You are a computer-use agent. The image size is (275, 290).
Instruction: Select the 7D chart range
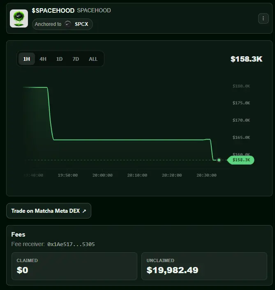[76, 59]
